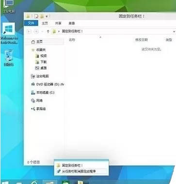Open the 视频 favorites folder
Viewport: 176px width, 184px height.
coord(44,56)
